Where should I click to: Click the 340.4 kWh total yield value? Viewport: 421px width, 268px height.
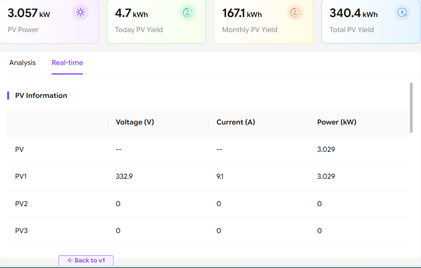[353, 13]
